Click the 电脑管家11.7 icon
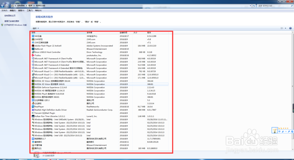 pos(33,139)
